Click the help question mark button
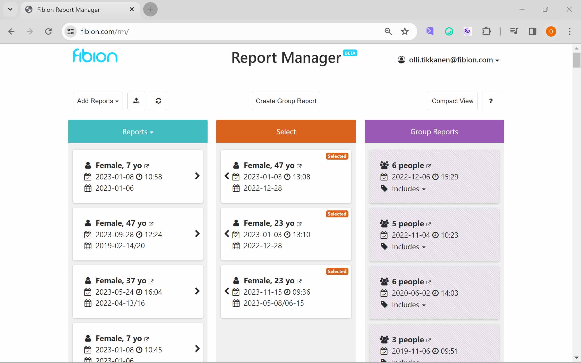The height and width of the screenshot is (363, 581). click(x=491, y=101)
